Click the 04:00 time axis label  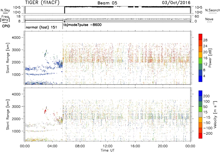pos(52,146)
